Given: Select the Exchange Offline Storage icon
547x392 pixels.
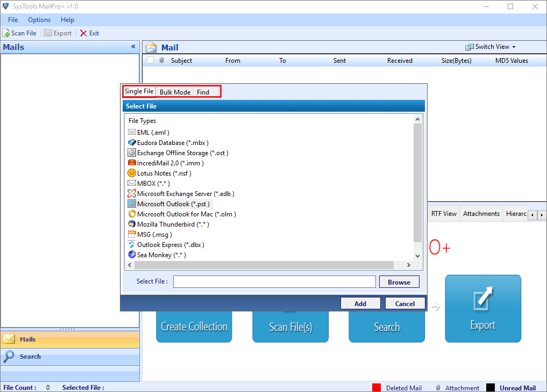Looking at the screenshot, I should 132,153.
